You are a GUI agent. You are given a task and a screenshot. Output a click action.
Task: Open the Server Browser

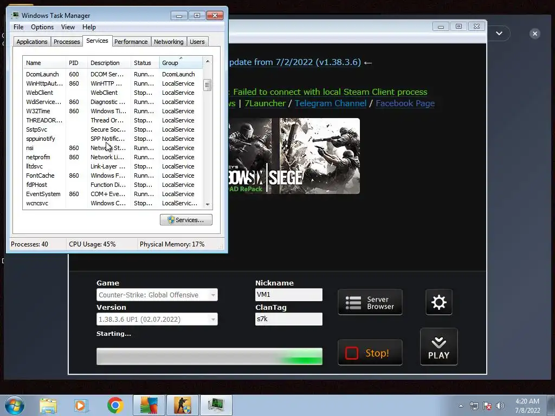[x=370, y=302]
